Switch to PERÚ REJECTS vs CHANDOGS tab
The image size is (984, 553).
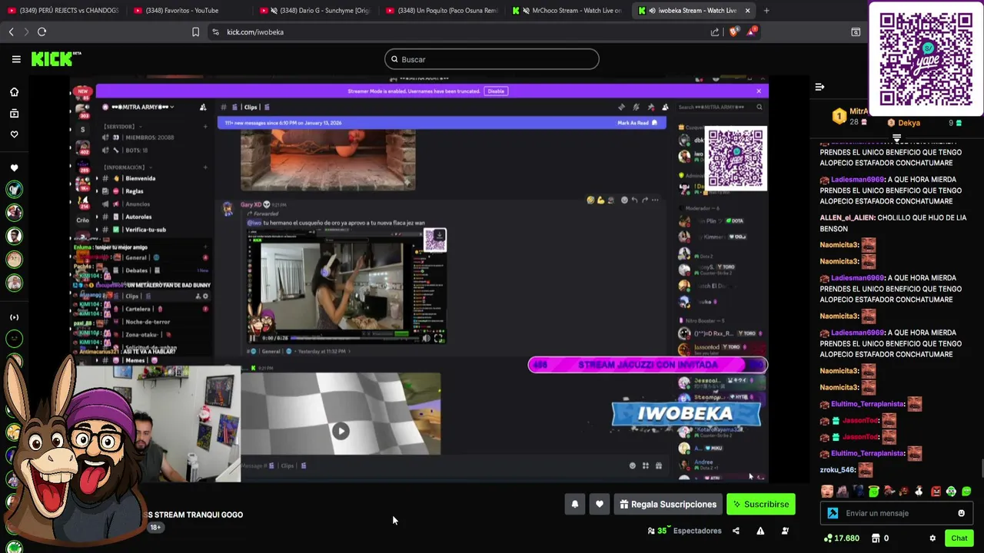pyautogui.click(x=63, y=11)
